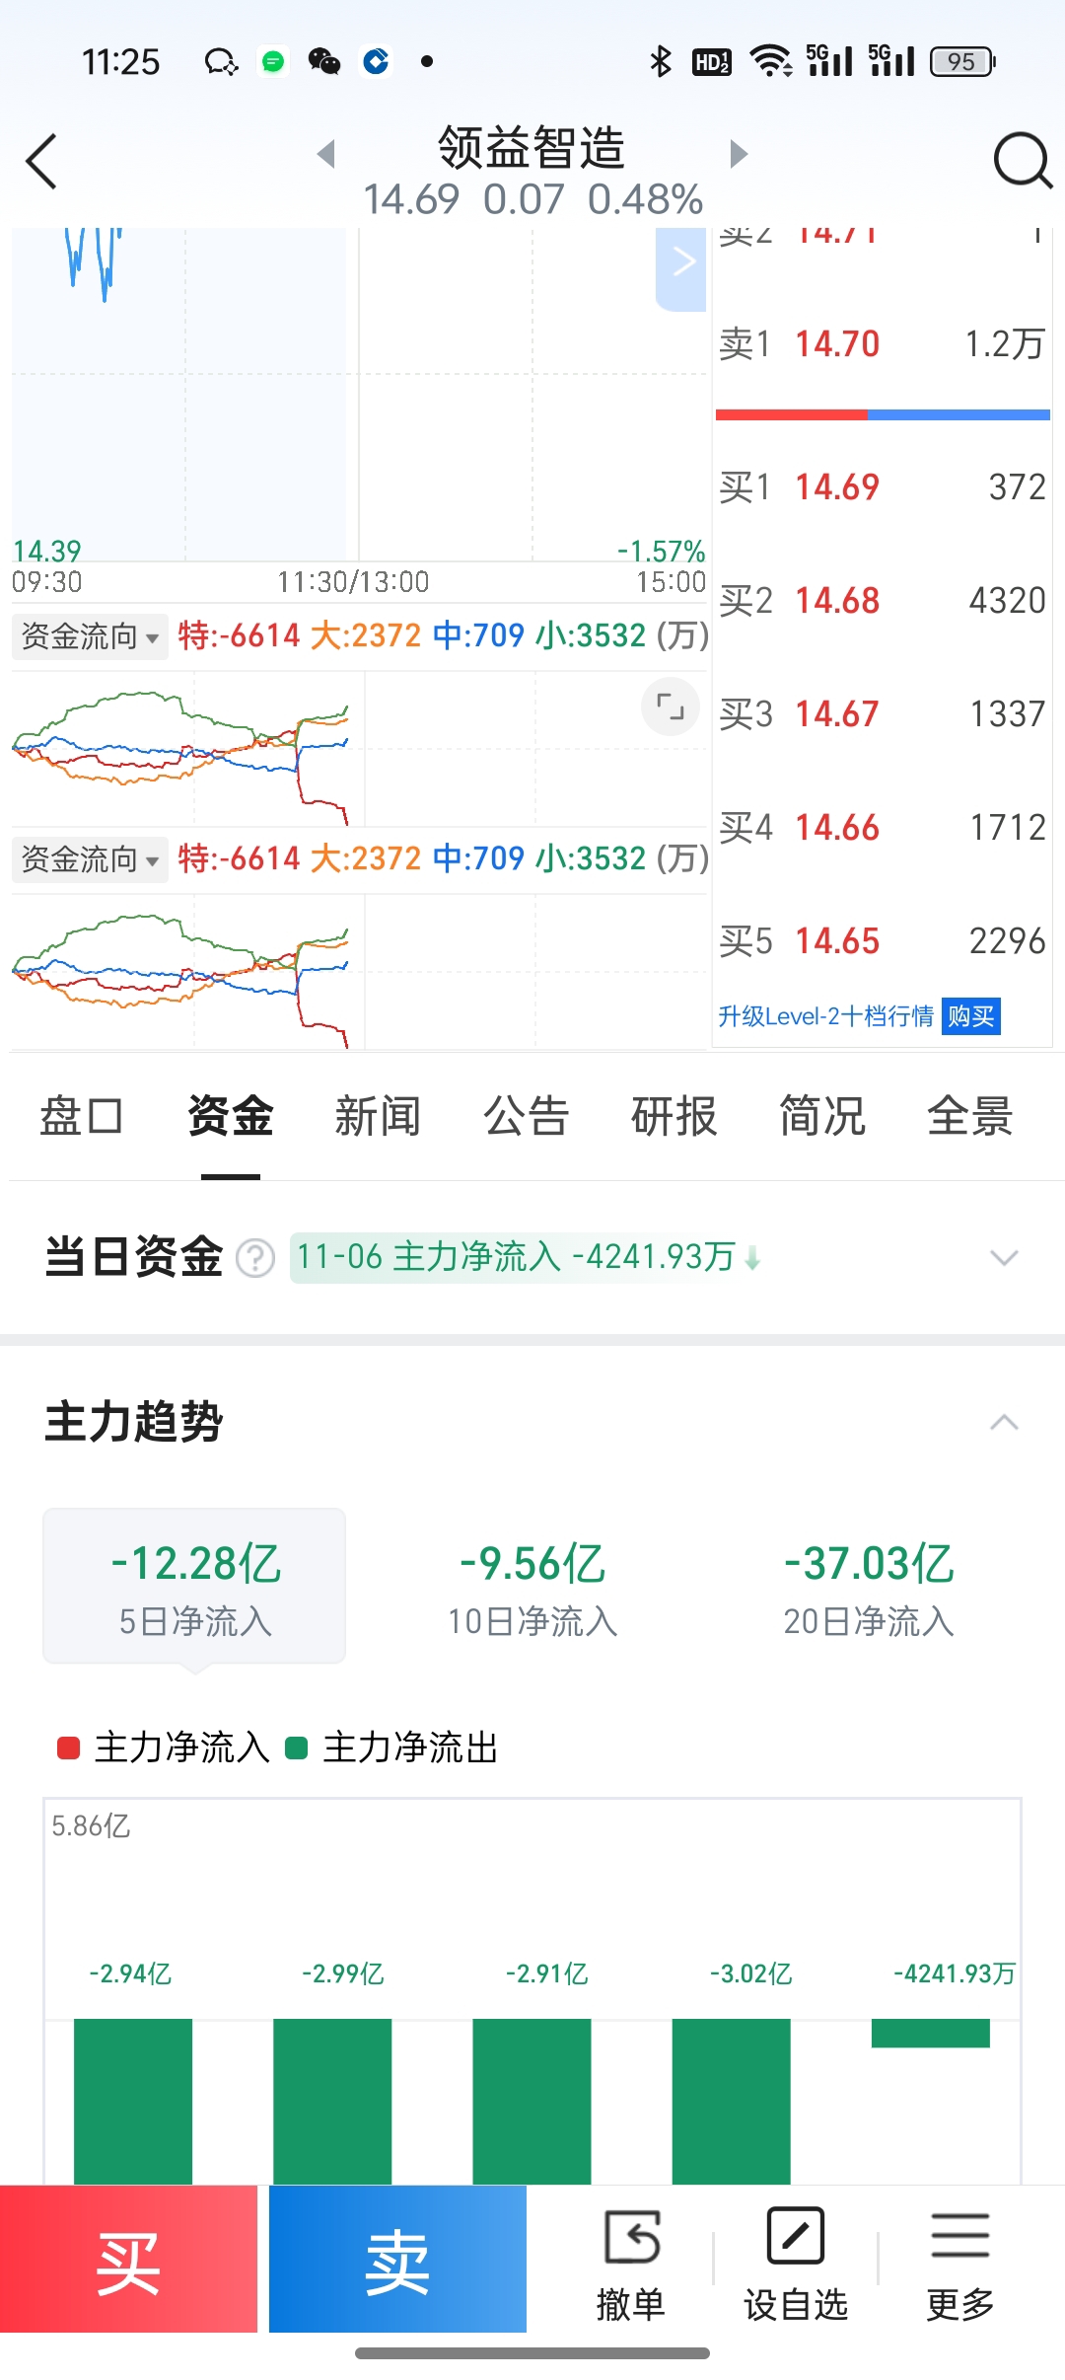Tap the Bluetooth icon in status bar
The height and width of the screenshot is (2380, 1065).
point(661,62)
